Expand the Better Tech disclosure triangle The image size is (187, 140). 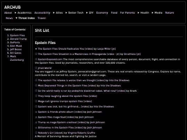click(66, 13)
